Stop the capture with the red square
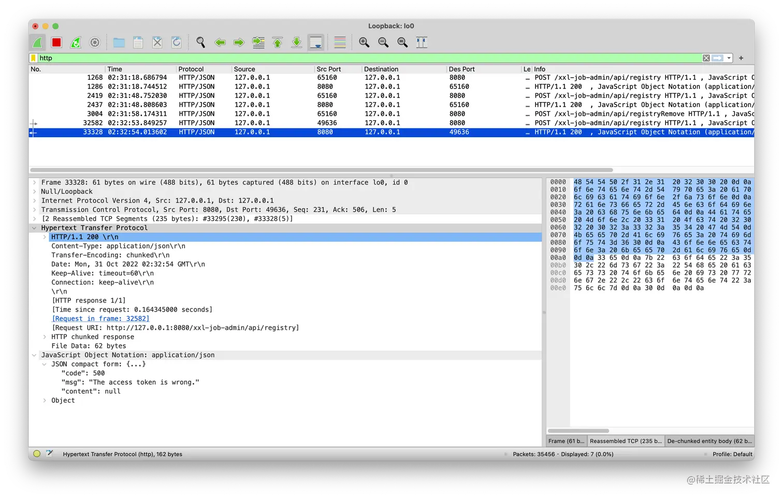Image resolution: width=783 pixels, height=498 pixels. tap(57, 42)
